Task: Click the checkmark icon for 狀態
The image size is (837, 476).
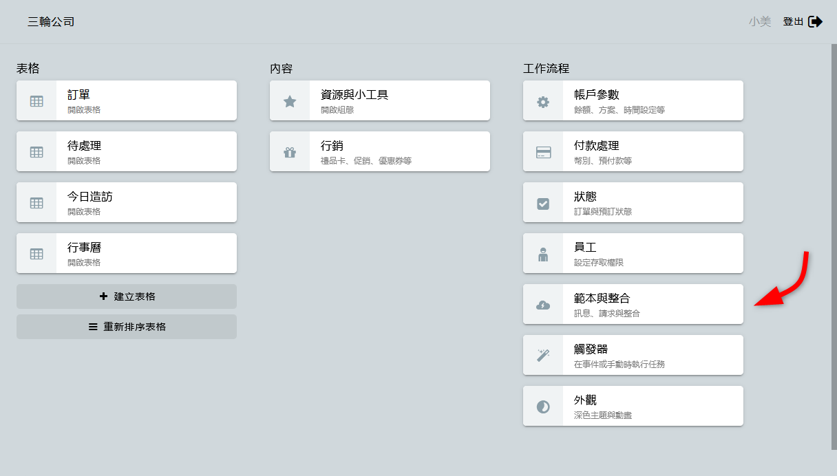Action: [543, 203]
